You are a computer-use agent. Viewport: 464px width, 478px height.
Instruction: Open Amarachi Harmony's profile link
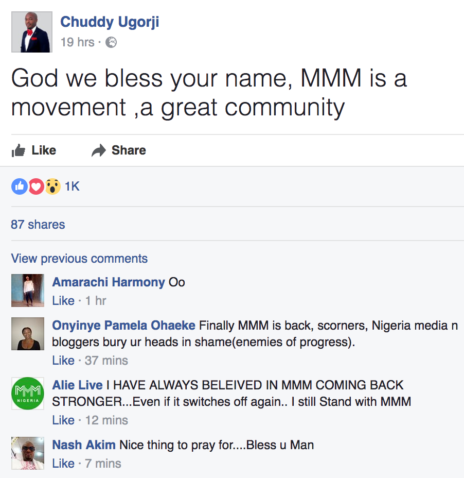(x=109, y=282)
